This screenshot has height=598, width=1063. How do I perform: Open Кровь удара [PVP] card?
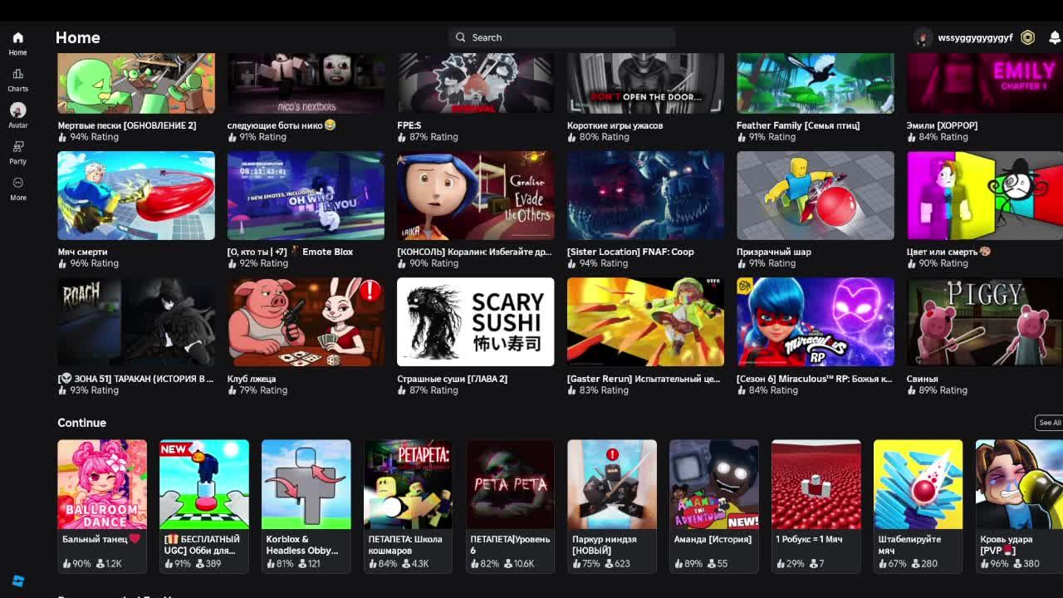[1019, 506]
